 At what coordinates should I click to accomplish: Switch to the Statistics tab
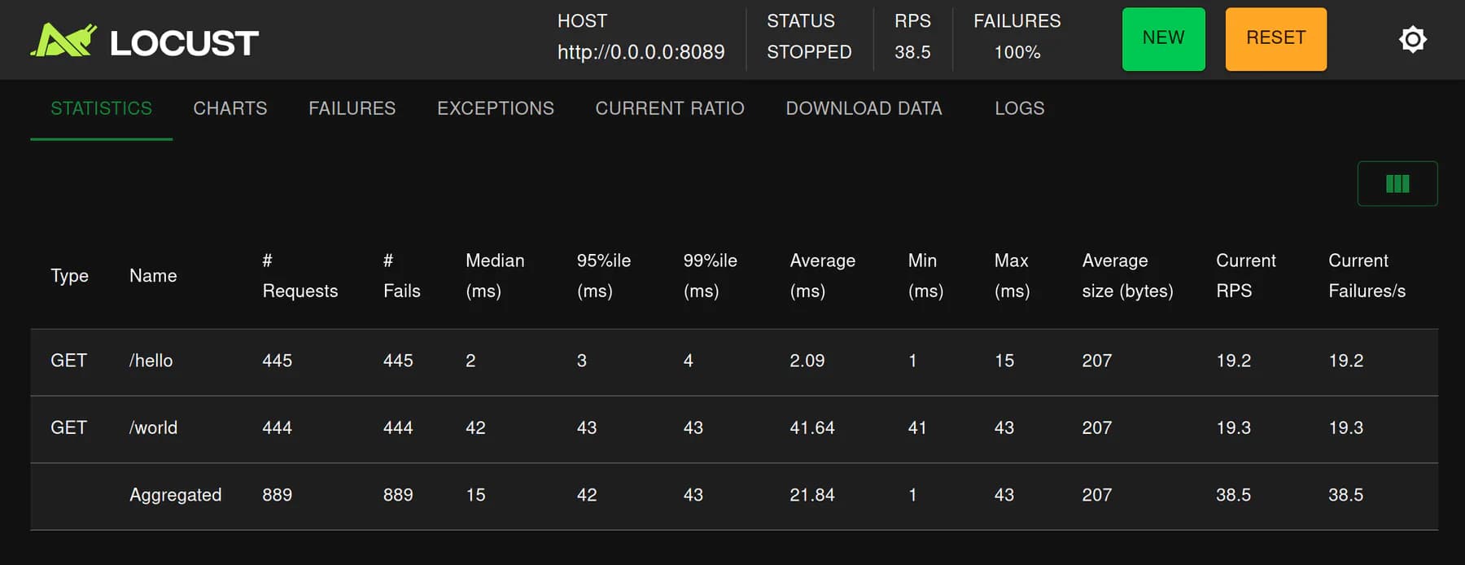pyautogui.click(x=101, y=109)
